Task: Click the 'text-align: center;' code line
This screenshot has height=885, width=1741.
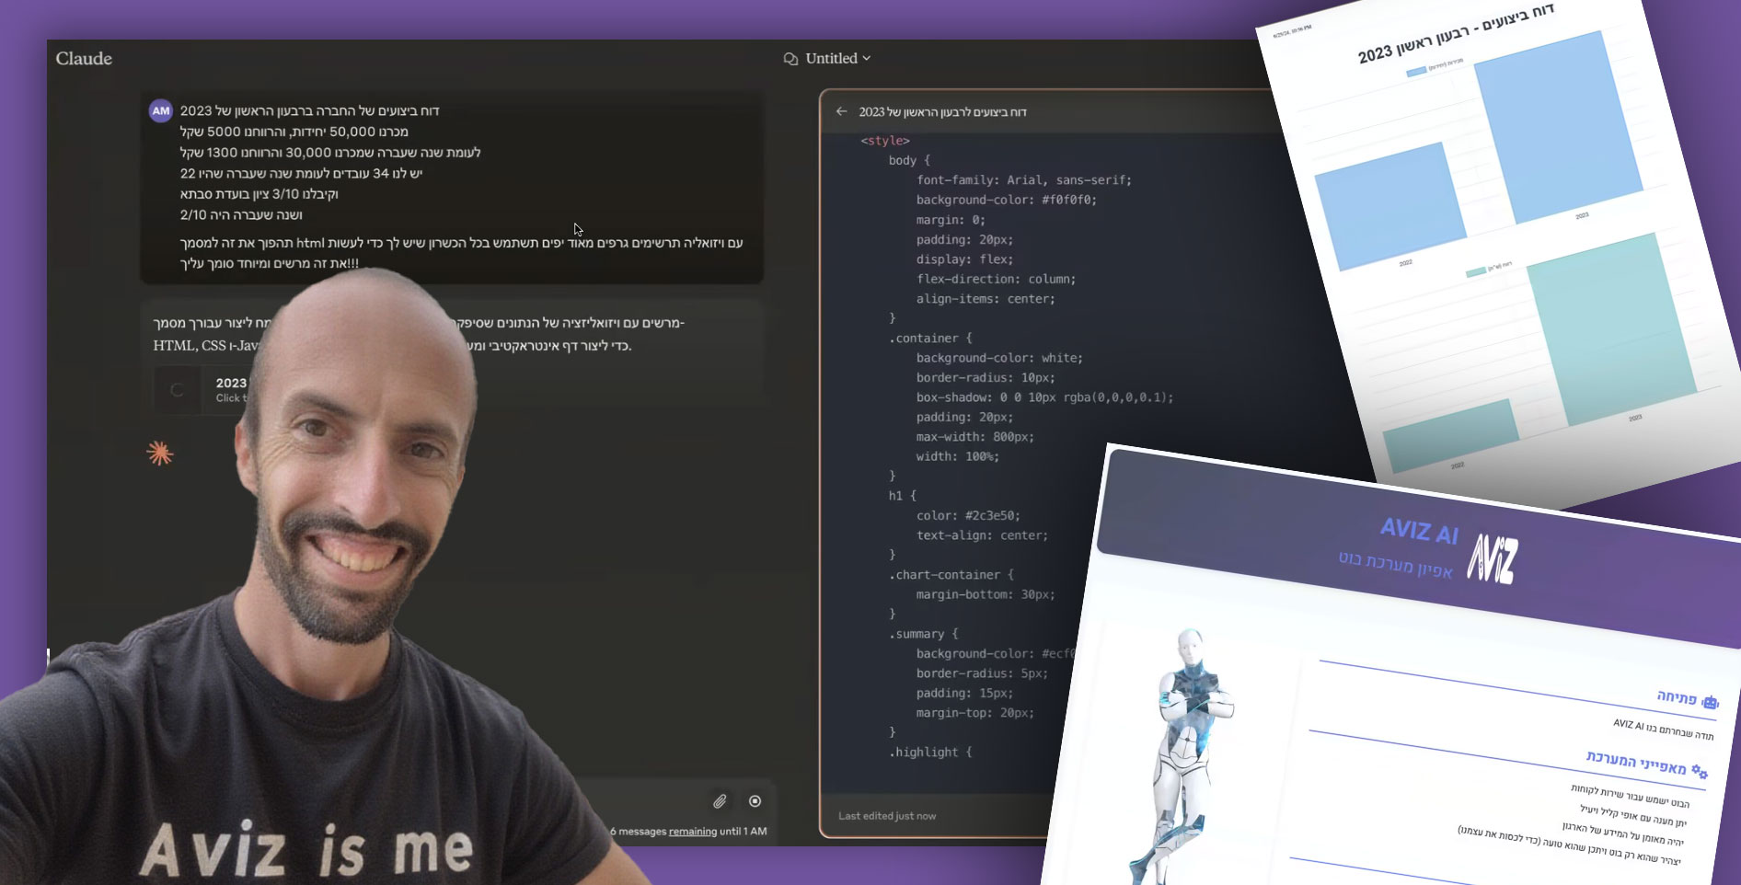Action: point(982,535)
